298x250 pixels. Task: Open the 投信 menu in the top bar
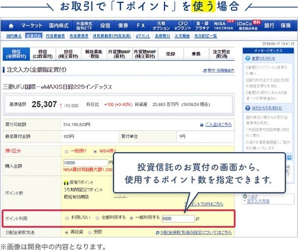(105, 26)
